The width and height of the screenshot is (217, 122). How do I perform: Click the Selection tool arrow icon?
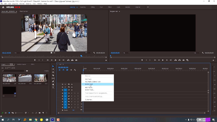pyautogui.click(x=53, y=66)
